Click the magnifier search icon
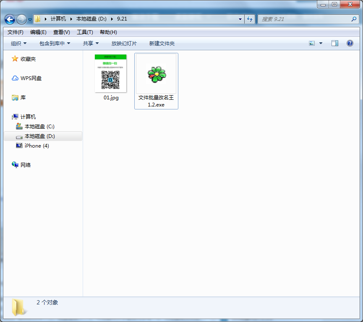Screen dimensions: 363x322 [x=354, y=19]
